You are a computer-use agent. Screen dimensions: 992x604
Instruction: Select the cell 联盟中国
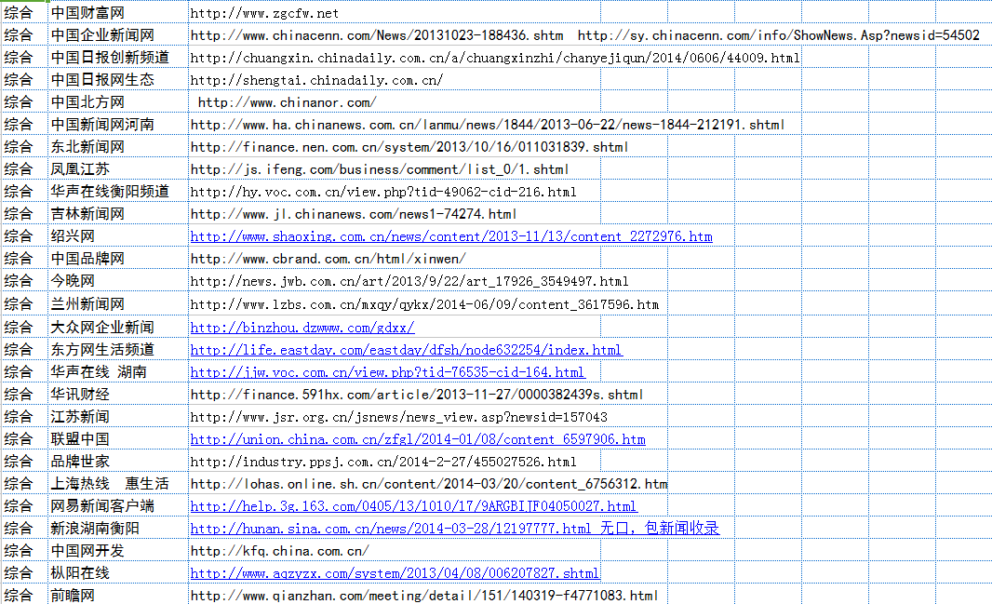117,439
